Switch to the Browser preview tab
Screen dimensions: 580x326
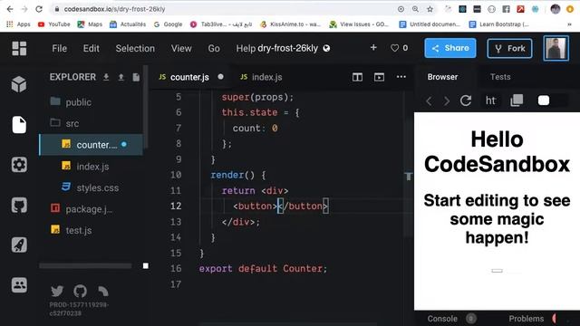pos(442,77)
